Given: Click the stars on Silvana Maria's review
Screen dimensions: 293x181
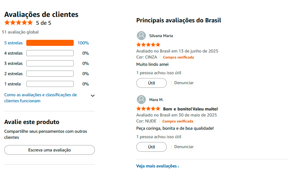Looking at the screenshot, I should (148, 44).
